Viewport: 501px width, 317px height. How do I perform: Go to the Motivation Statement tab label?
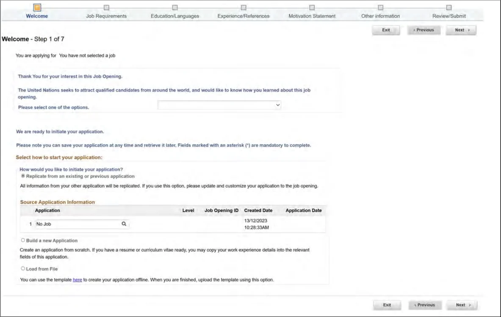click(x=312, y=16)
